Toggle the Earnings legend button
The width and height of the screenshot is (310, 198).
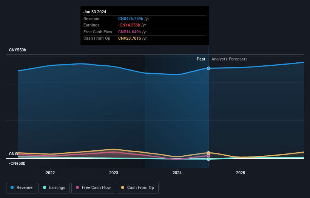tap(54, 188)
